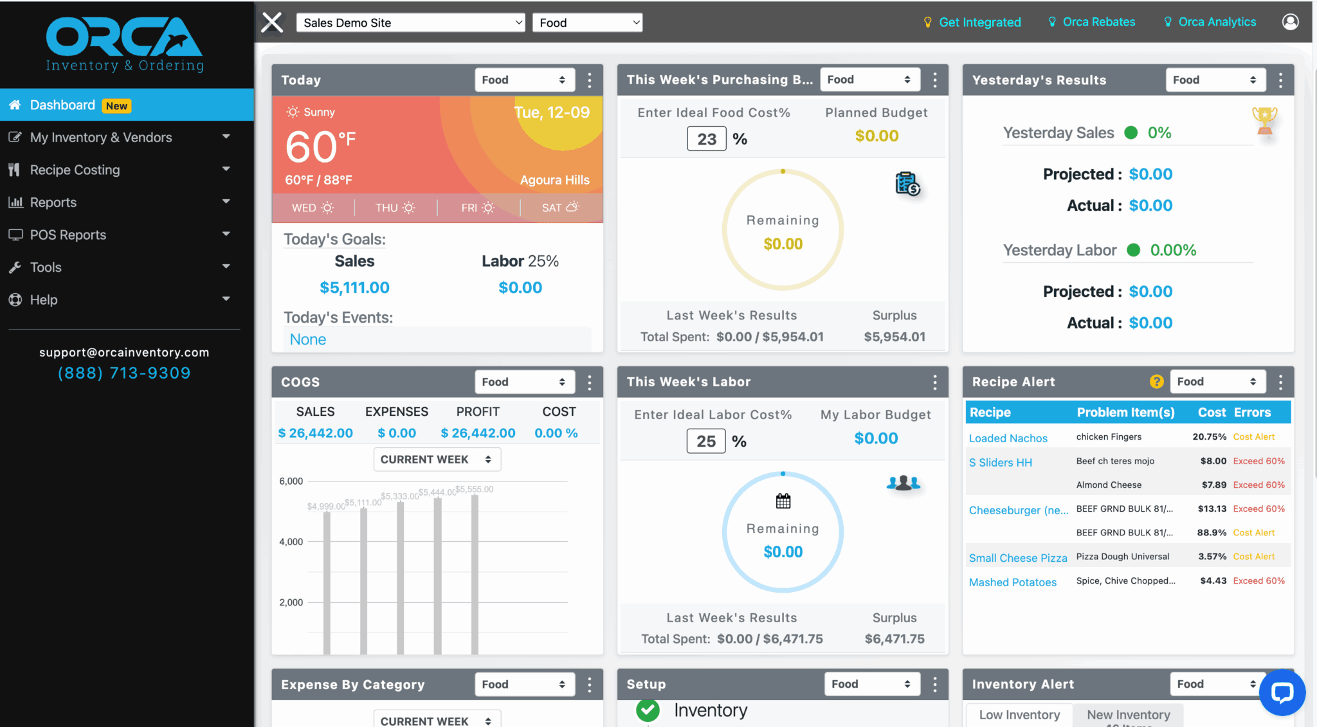
Task: Switch to the New Inventory tab
Action: pyautogui.click(x=1128, y=715)
